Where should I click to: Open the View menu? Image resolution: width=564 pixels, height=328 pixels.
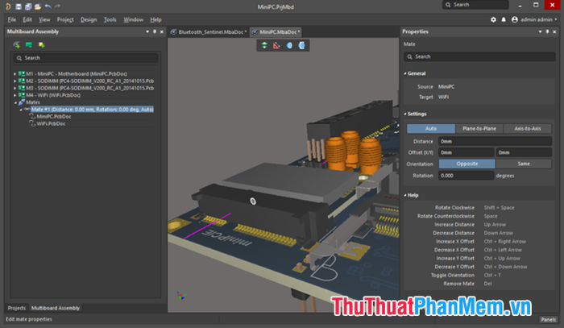(x=44, y=19)
